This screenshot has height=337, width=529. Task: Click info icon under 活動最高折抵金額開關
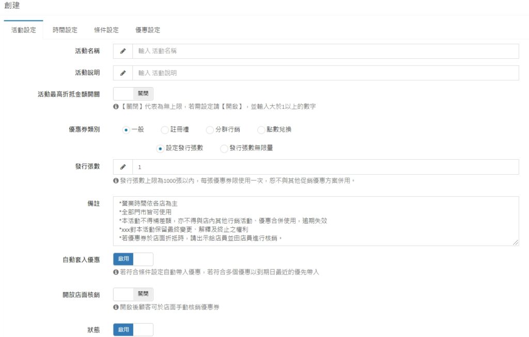116,107
